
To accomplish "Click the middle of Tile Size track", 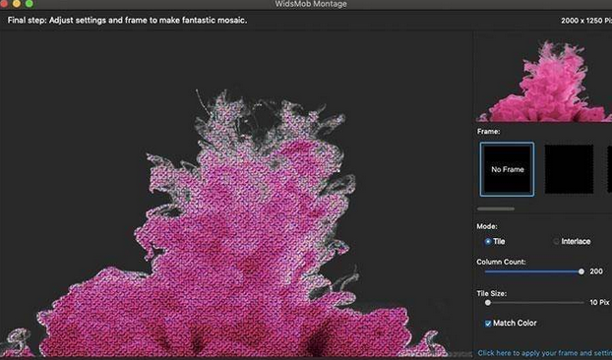I will [534, 303].
